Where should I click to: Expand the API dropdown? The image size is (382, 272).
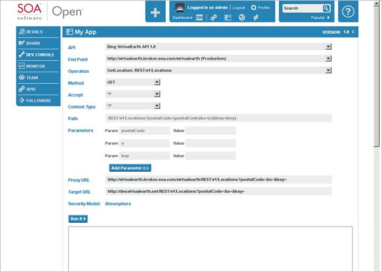point(329,46)
